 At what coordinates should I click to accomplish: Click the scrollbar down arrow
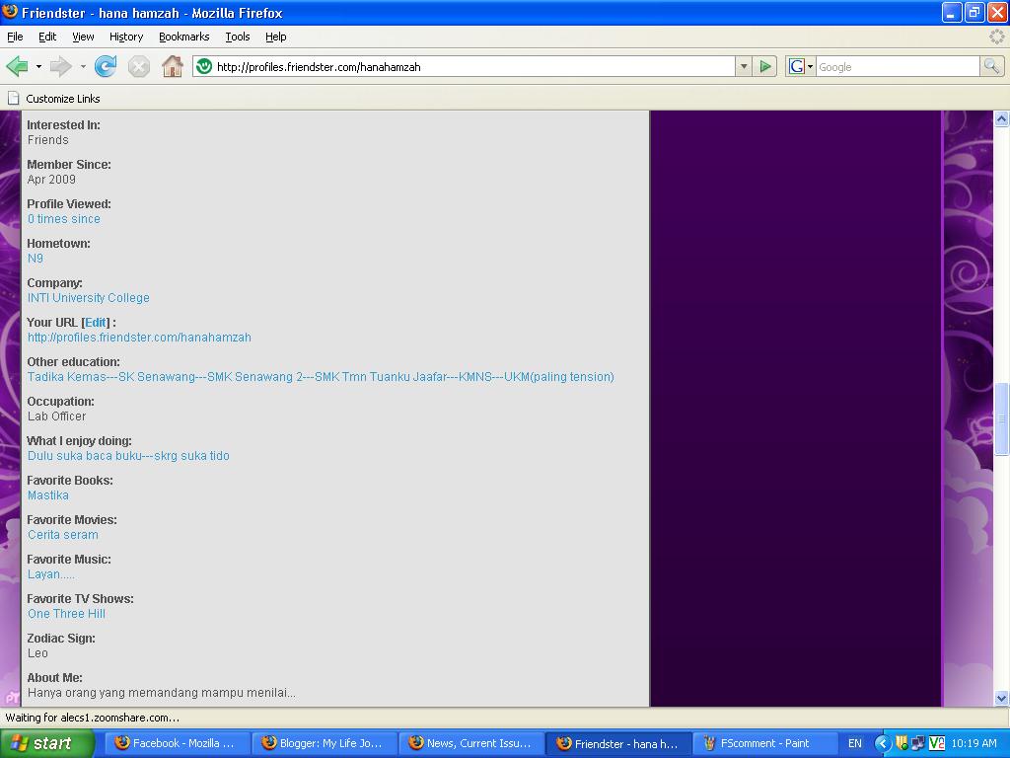(x=1001, y=698)
